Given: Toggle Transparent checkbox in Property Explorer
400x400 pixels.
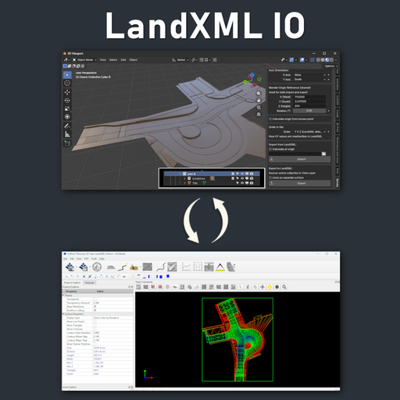Looking at the screenshot, I should [x=95, y=299].
